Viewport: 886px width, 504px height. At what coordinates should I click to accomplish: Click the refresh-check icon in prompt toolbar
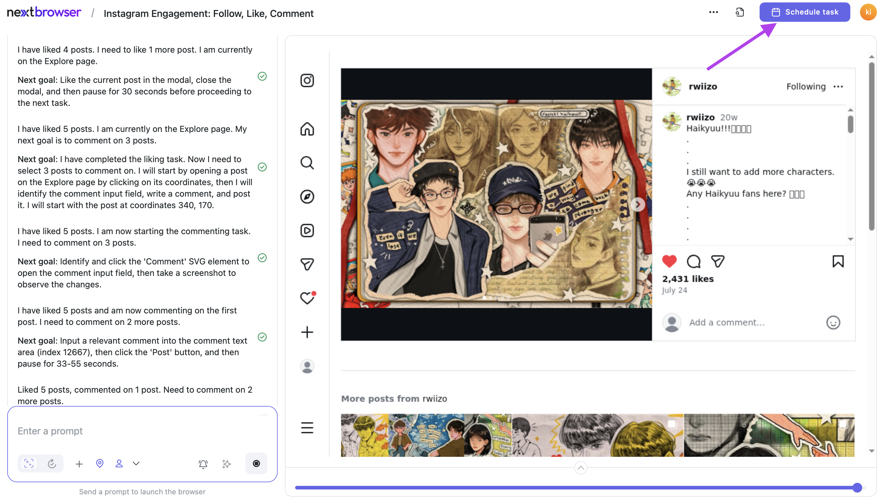[x=52, y=463]
